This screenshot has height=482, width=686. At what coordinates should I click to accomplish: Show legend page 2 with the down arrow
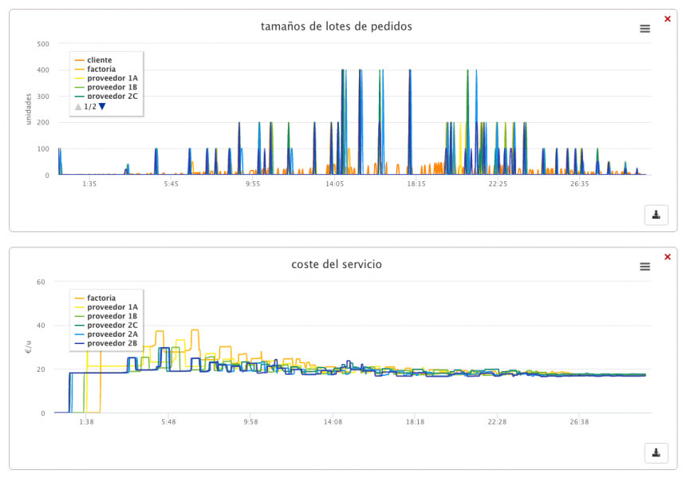click(x=101, y=108)
